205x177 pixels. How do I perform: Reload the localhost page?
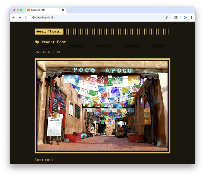click(x=26, y=18)
